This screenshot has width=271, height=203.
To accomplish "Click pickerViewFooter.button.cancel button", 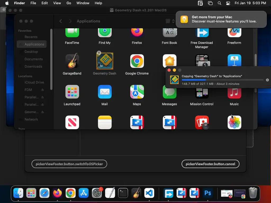I will pyautogui.click(x=210, y=164).
